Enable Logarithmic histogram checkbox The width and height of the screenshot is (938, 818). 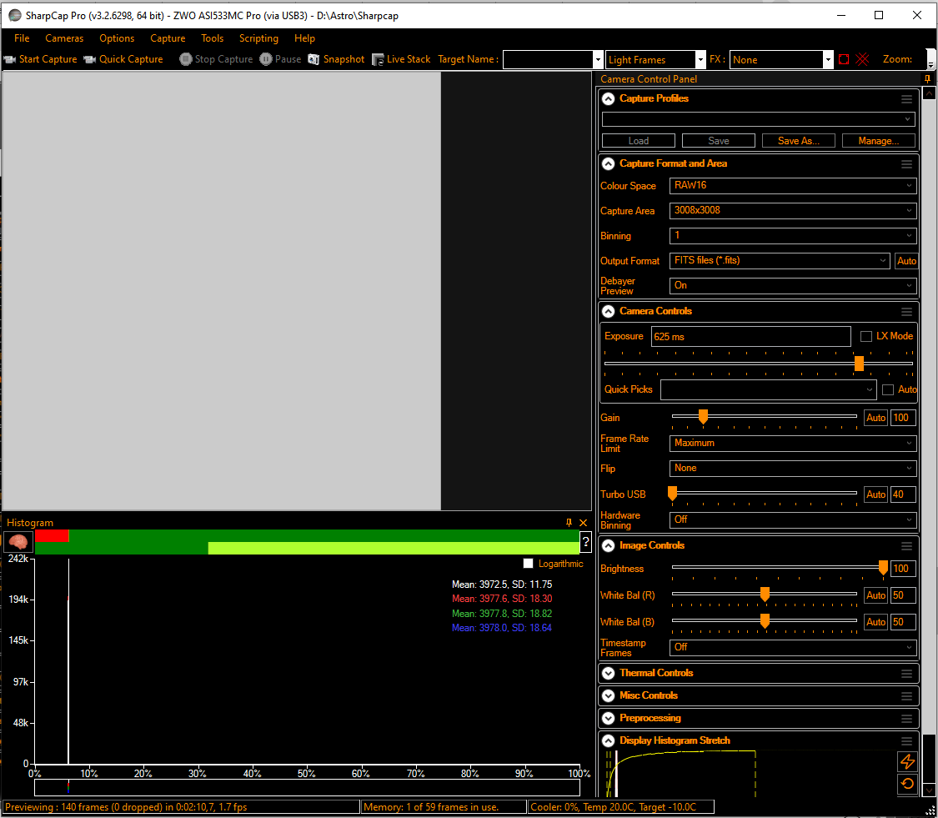click(x=529, y=563)
